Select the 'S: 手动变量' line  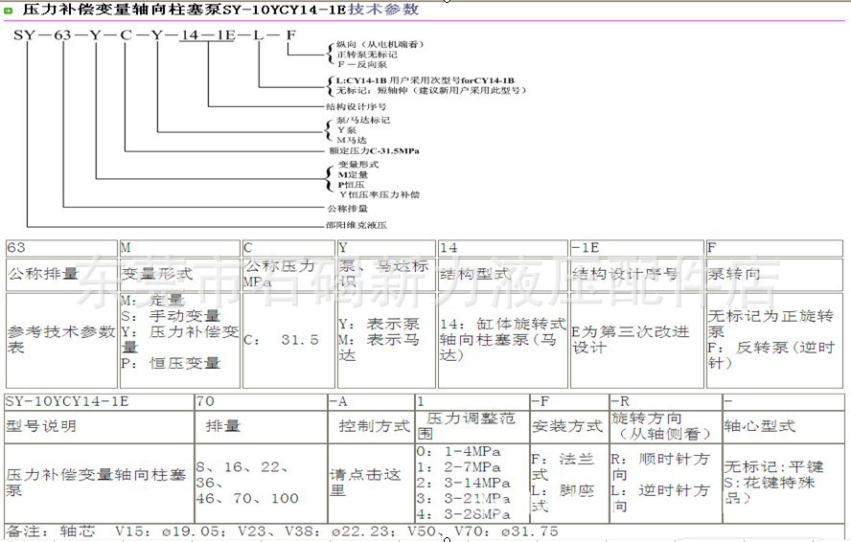point(171,316)
